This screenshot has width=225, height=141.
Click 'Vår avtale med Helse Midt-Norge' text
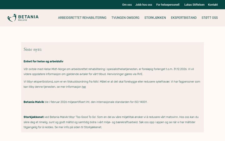45,69
